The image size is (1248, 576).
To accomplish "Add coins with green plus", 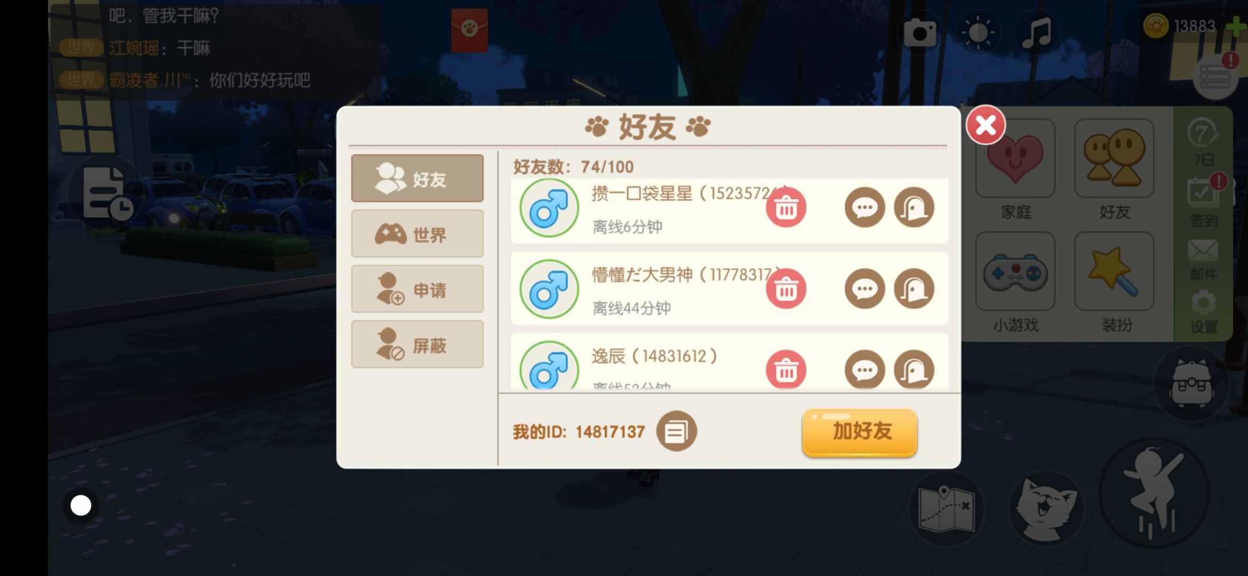I will pos(1236,27).
